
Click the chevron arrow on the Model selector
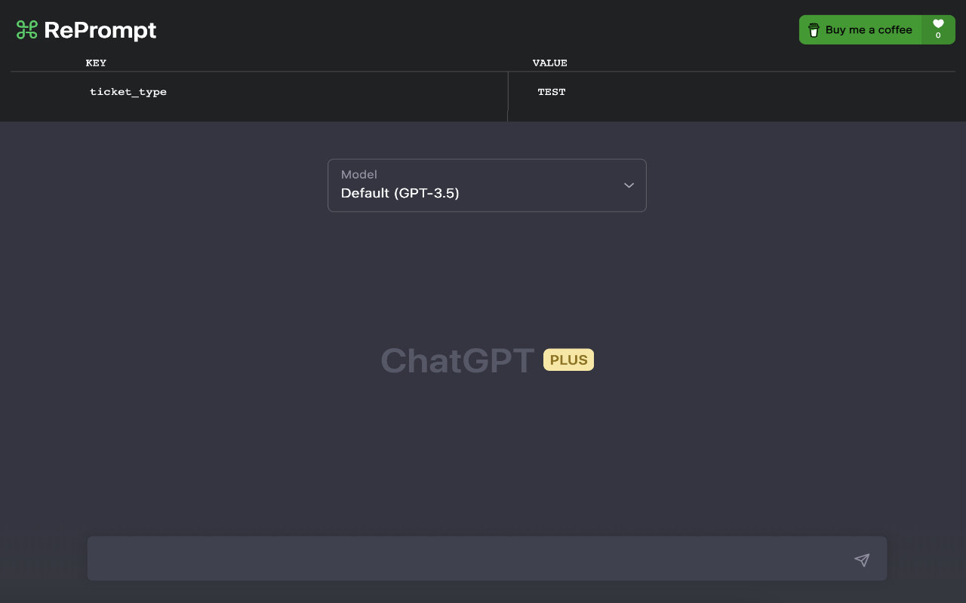[x=629, y=185]
